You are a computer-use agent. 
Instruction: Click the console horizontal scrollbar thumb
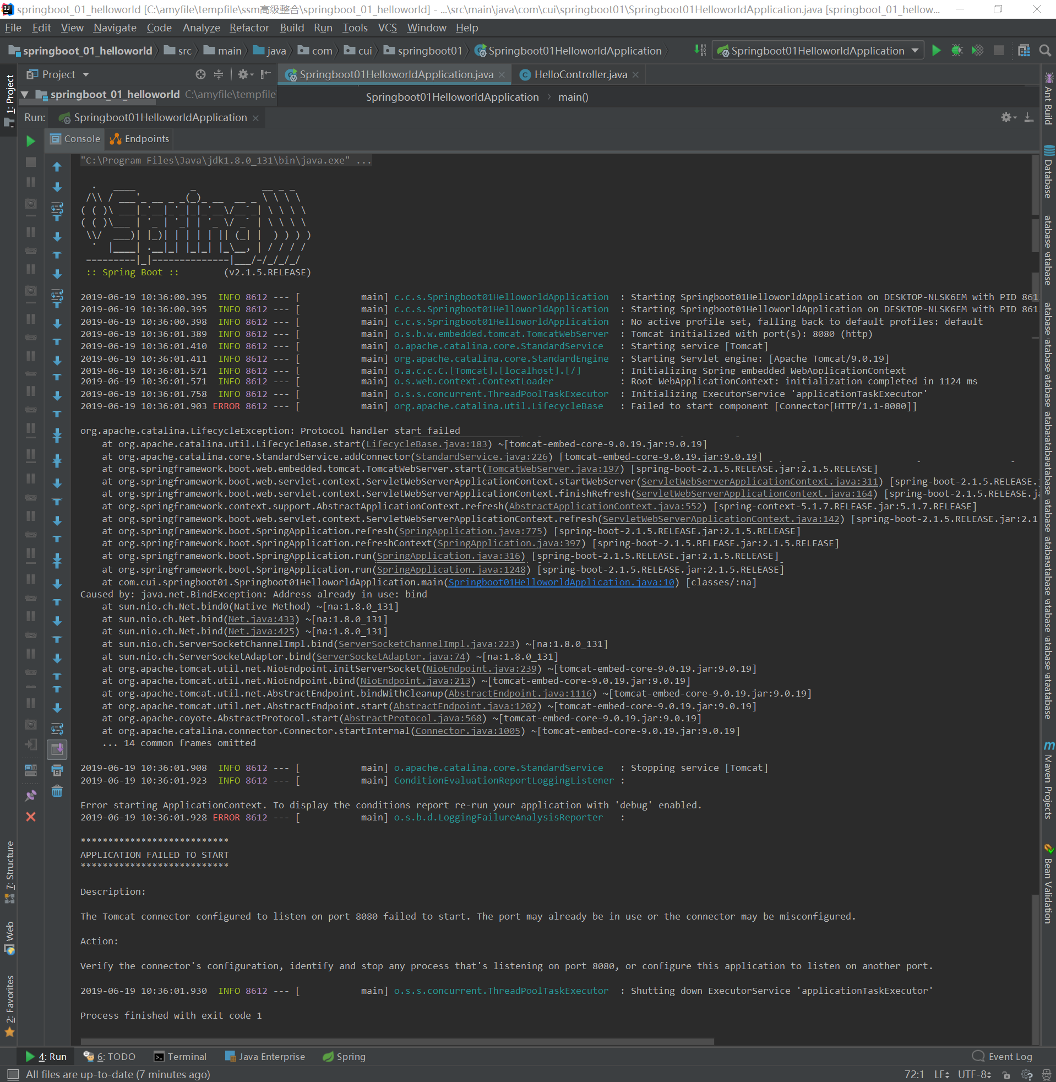click(x=397, y=1041)
